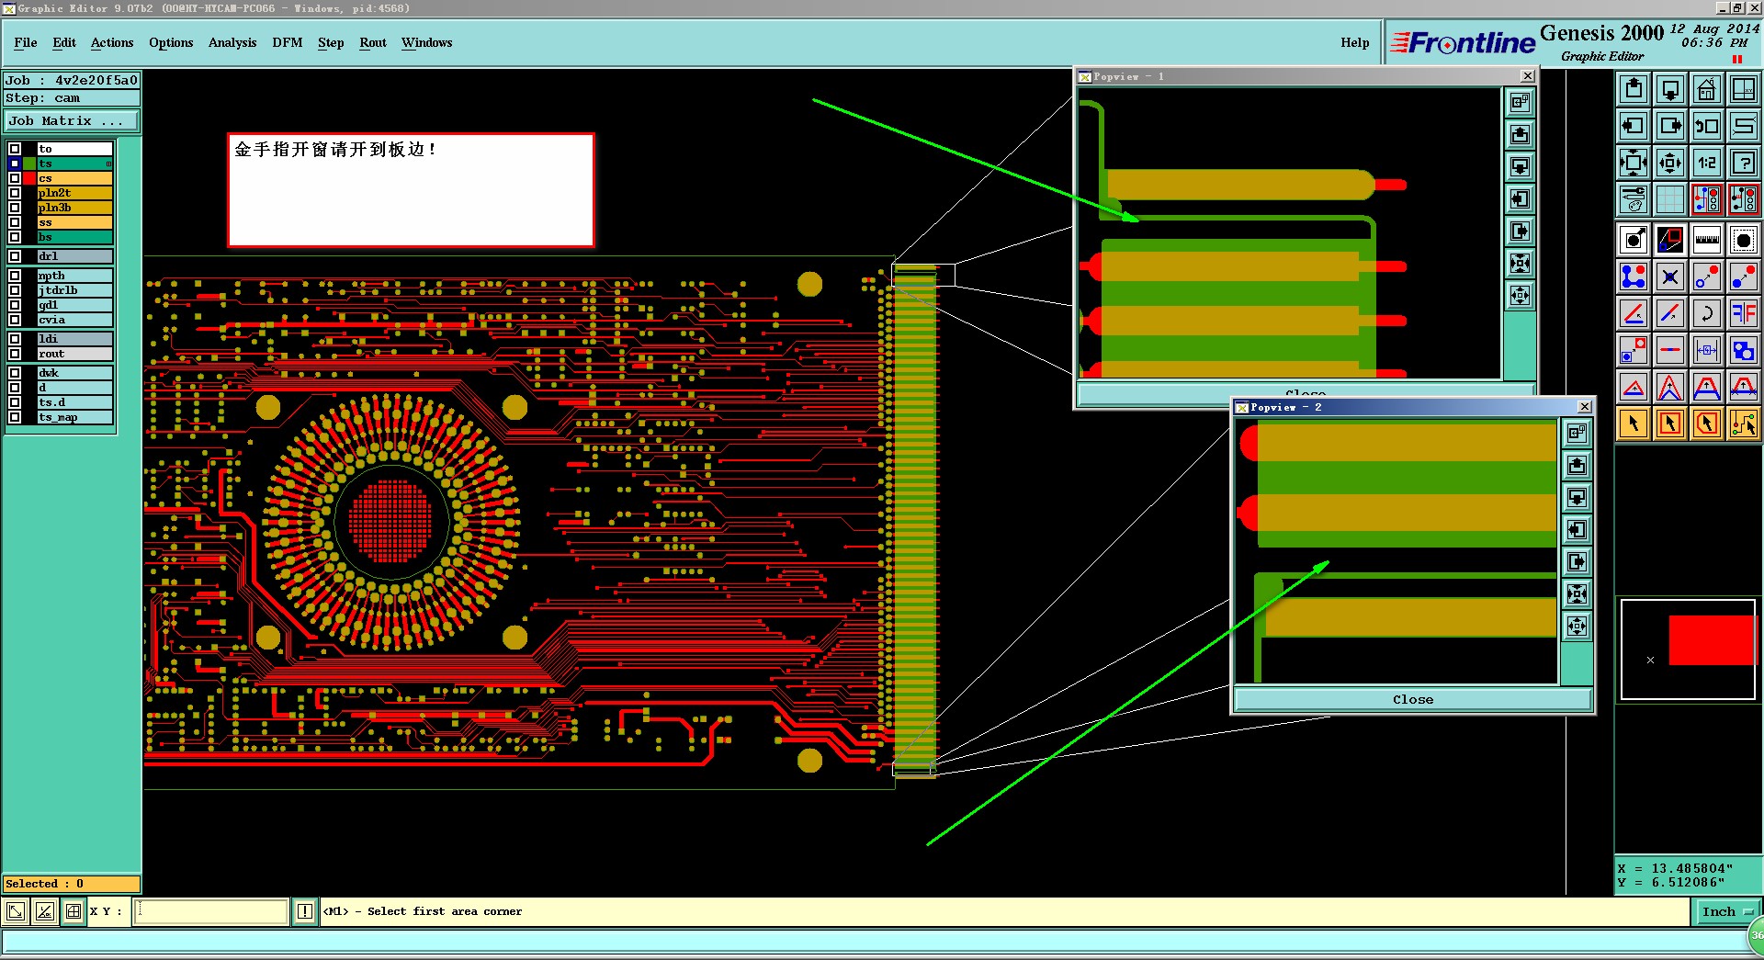Select the mirror F flip tool
1764x960 pixels.
coord(1743,313)
